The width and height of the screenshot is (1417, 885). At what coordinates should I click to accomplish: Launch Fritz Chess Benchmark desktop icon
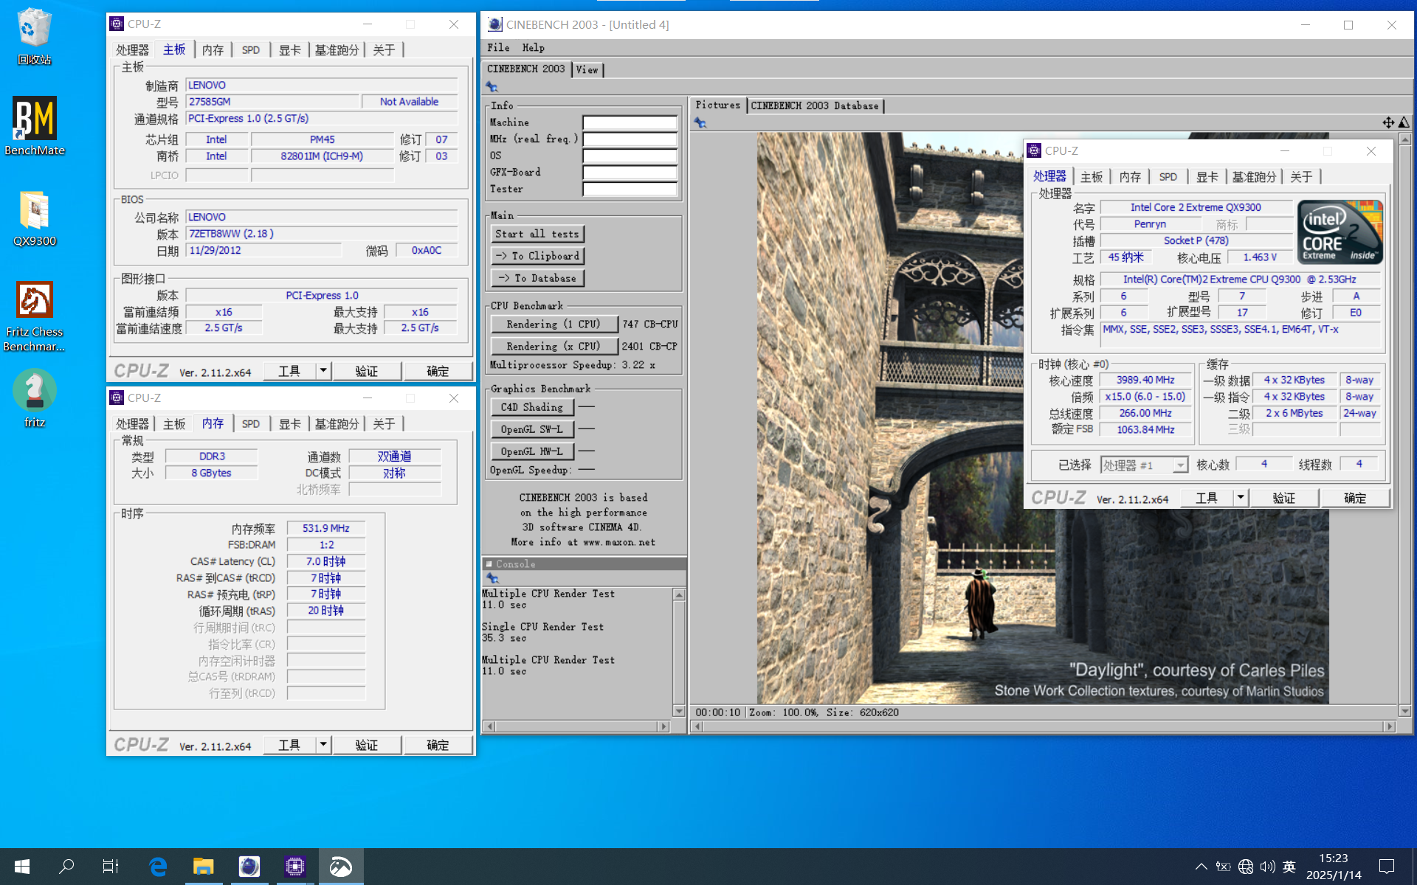(x=34, y=316)
